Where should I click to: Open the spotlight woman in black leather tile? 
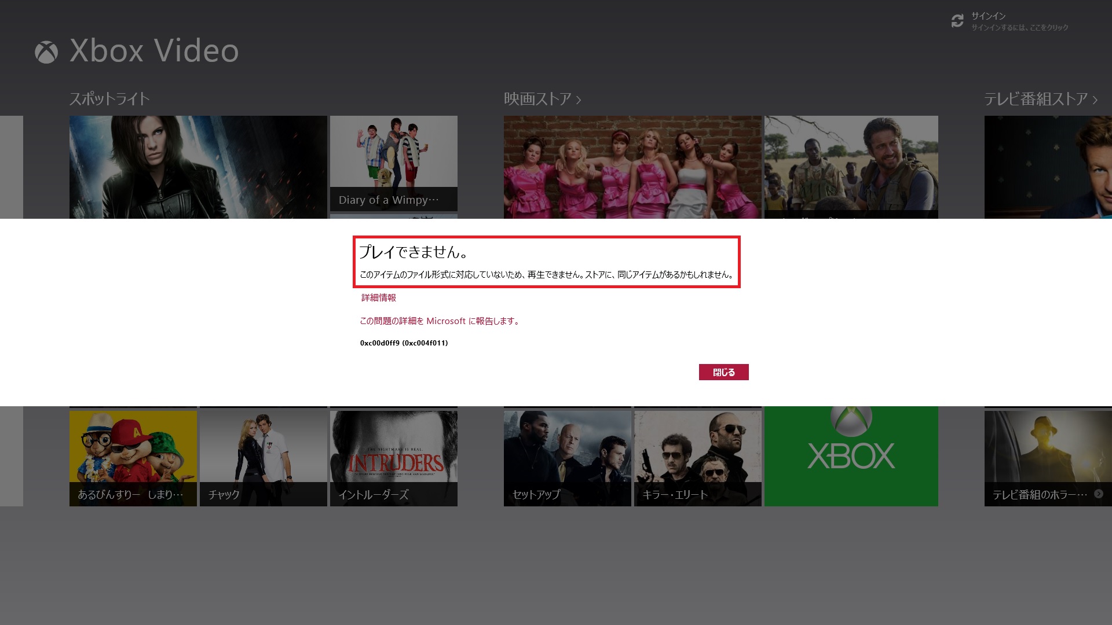(197, 167)
